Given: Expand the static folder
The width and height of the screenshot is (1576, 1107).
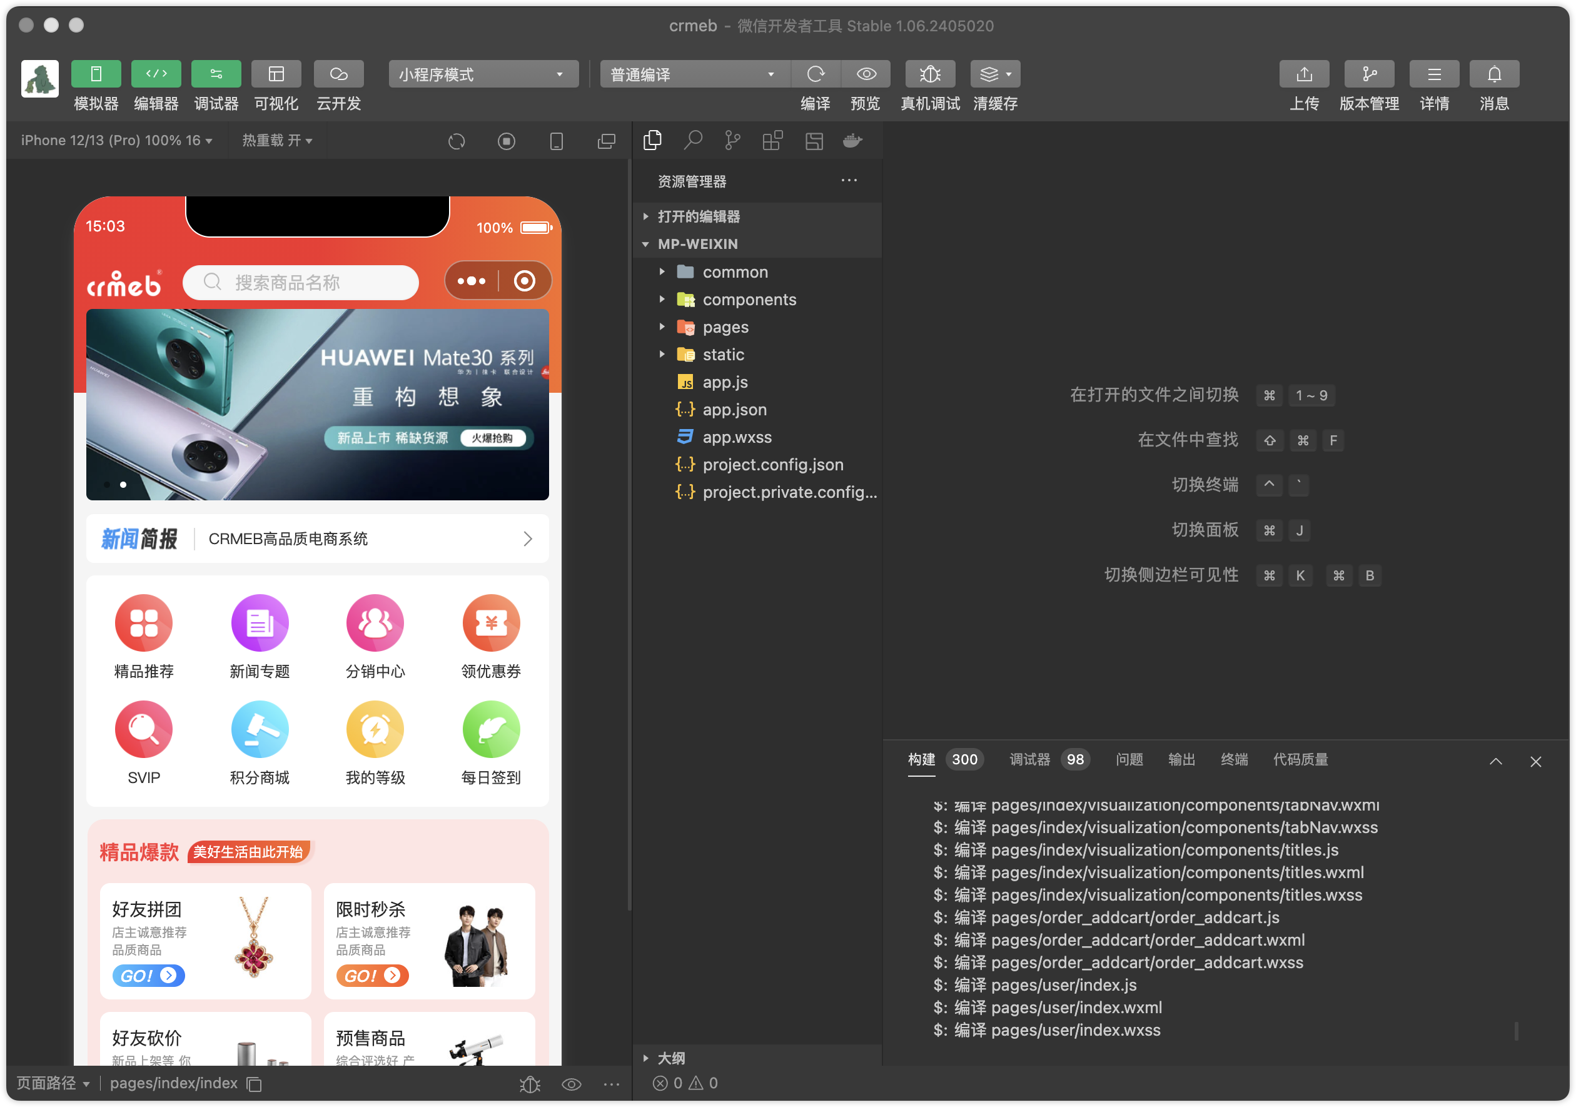Looking at the screenshot, I should point(758,355).
